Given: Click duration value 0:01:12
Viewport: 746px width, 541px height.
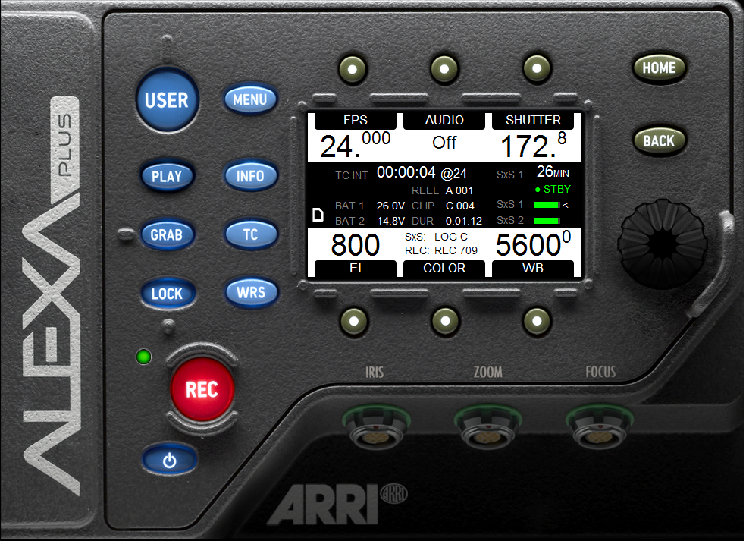Looking at the screenshot, I should pos(464,221).
